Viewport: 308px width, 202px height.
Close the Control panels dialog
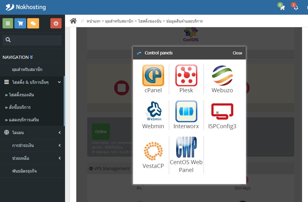[x=237, y=53]
